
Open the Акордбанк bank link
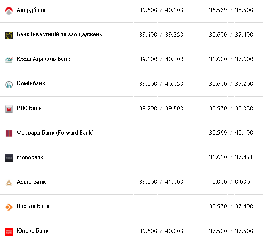[31, 10]
